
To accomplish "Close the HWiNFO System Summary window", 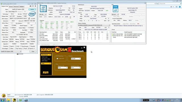I will coord(145,3).
